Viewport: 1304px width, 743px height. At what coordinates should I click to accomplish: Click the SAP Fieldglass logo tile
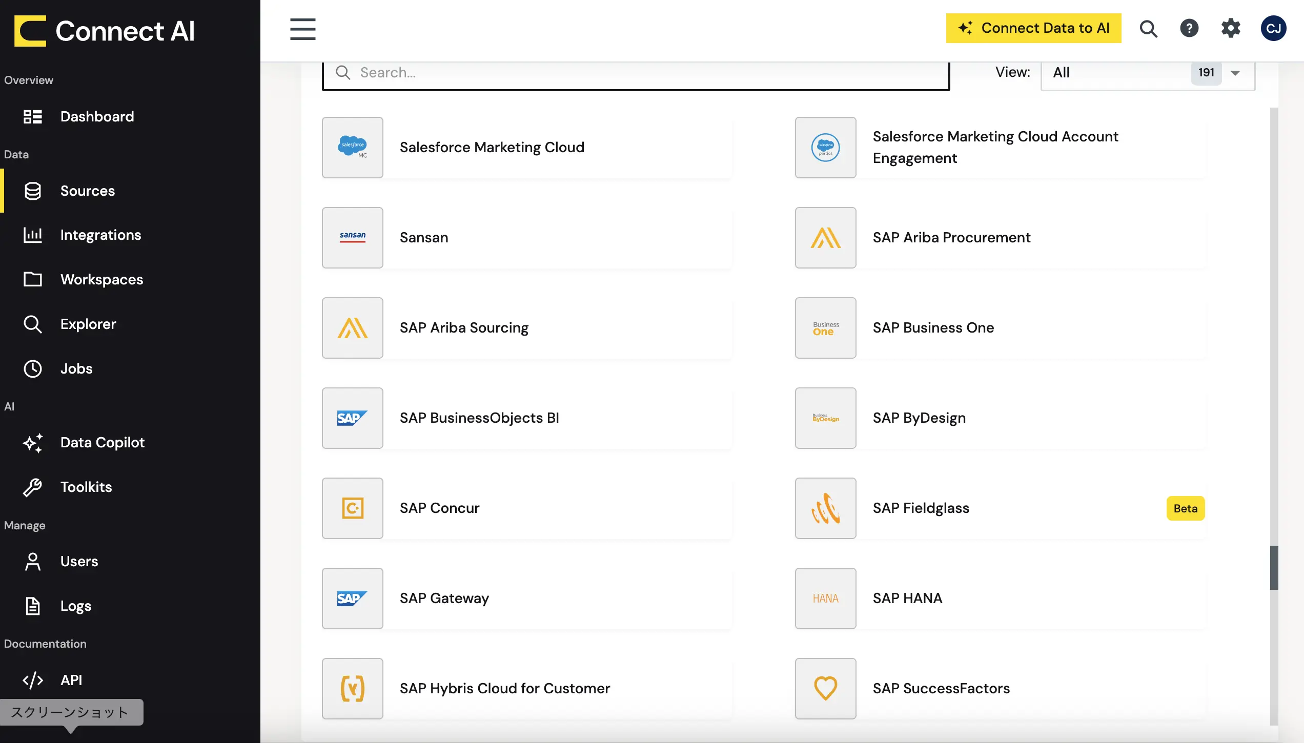click(x=826, y=508)
